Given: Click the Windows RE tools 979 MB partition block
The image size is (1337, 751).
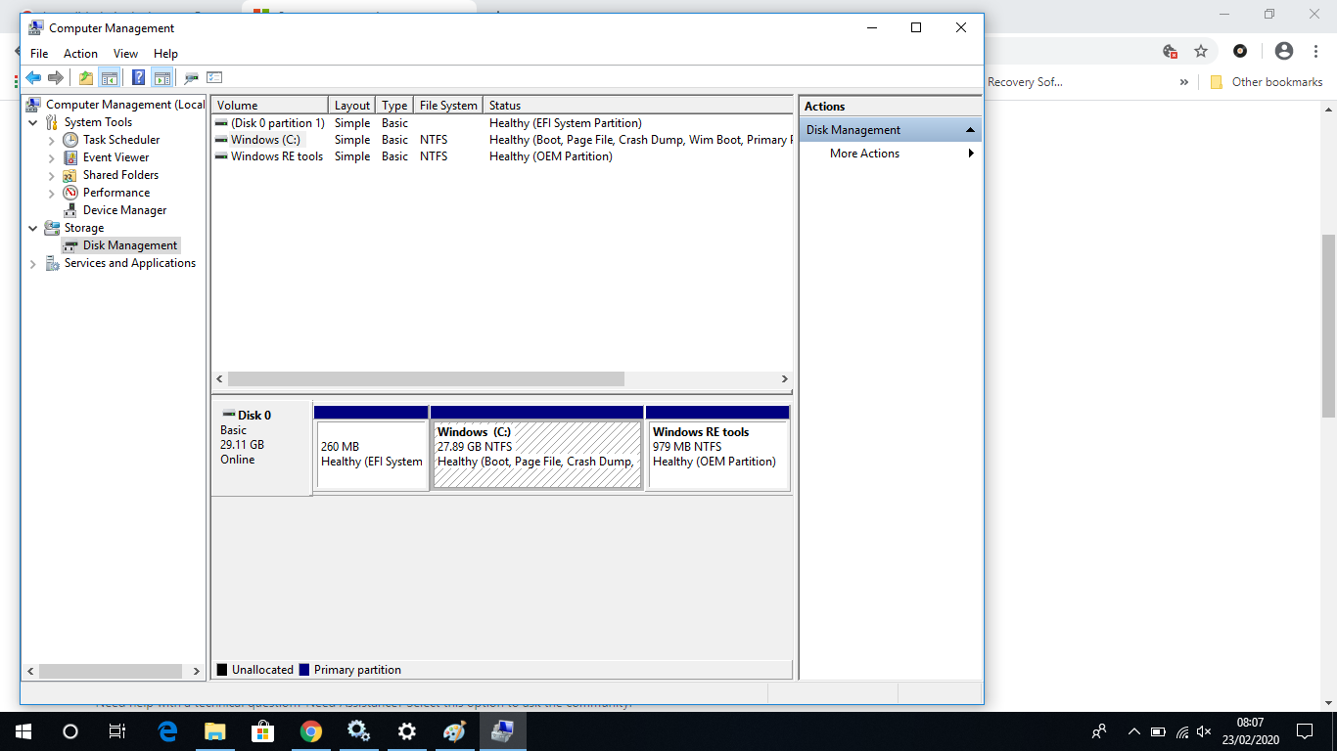Looking at the screenshot, I should point(717,455).
